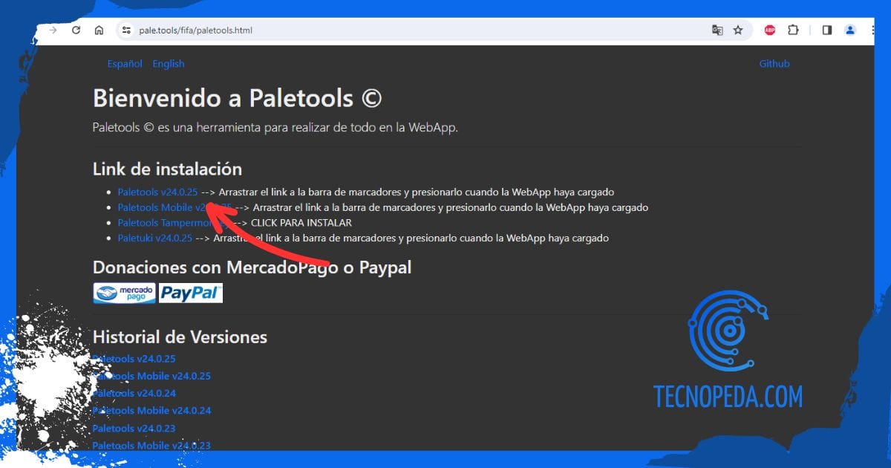Click the CLICK PARA INSTALAR text
This screenshot has width=891, height=468.
click(x=301, y=223)
